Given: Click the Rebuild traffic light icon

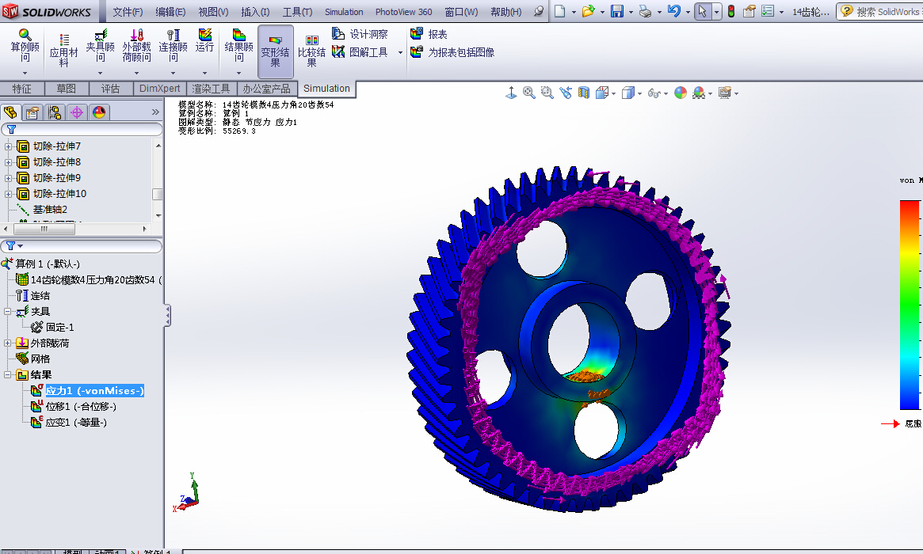Looking at the screenshot, I should 731,11.
